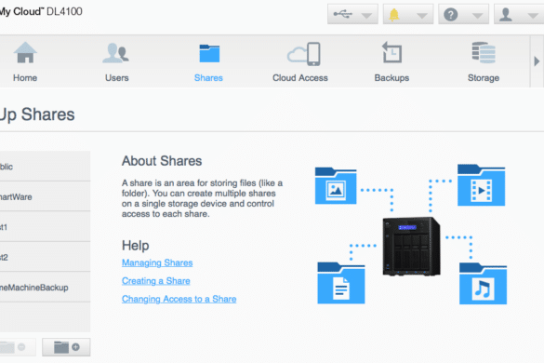Click the pictures folder illustration
Screen dimensions: 544x363
tap(336, 186)
